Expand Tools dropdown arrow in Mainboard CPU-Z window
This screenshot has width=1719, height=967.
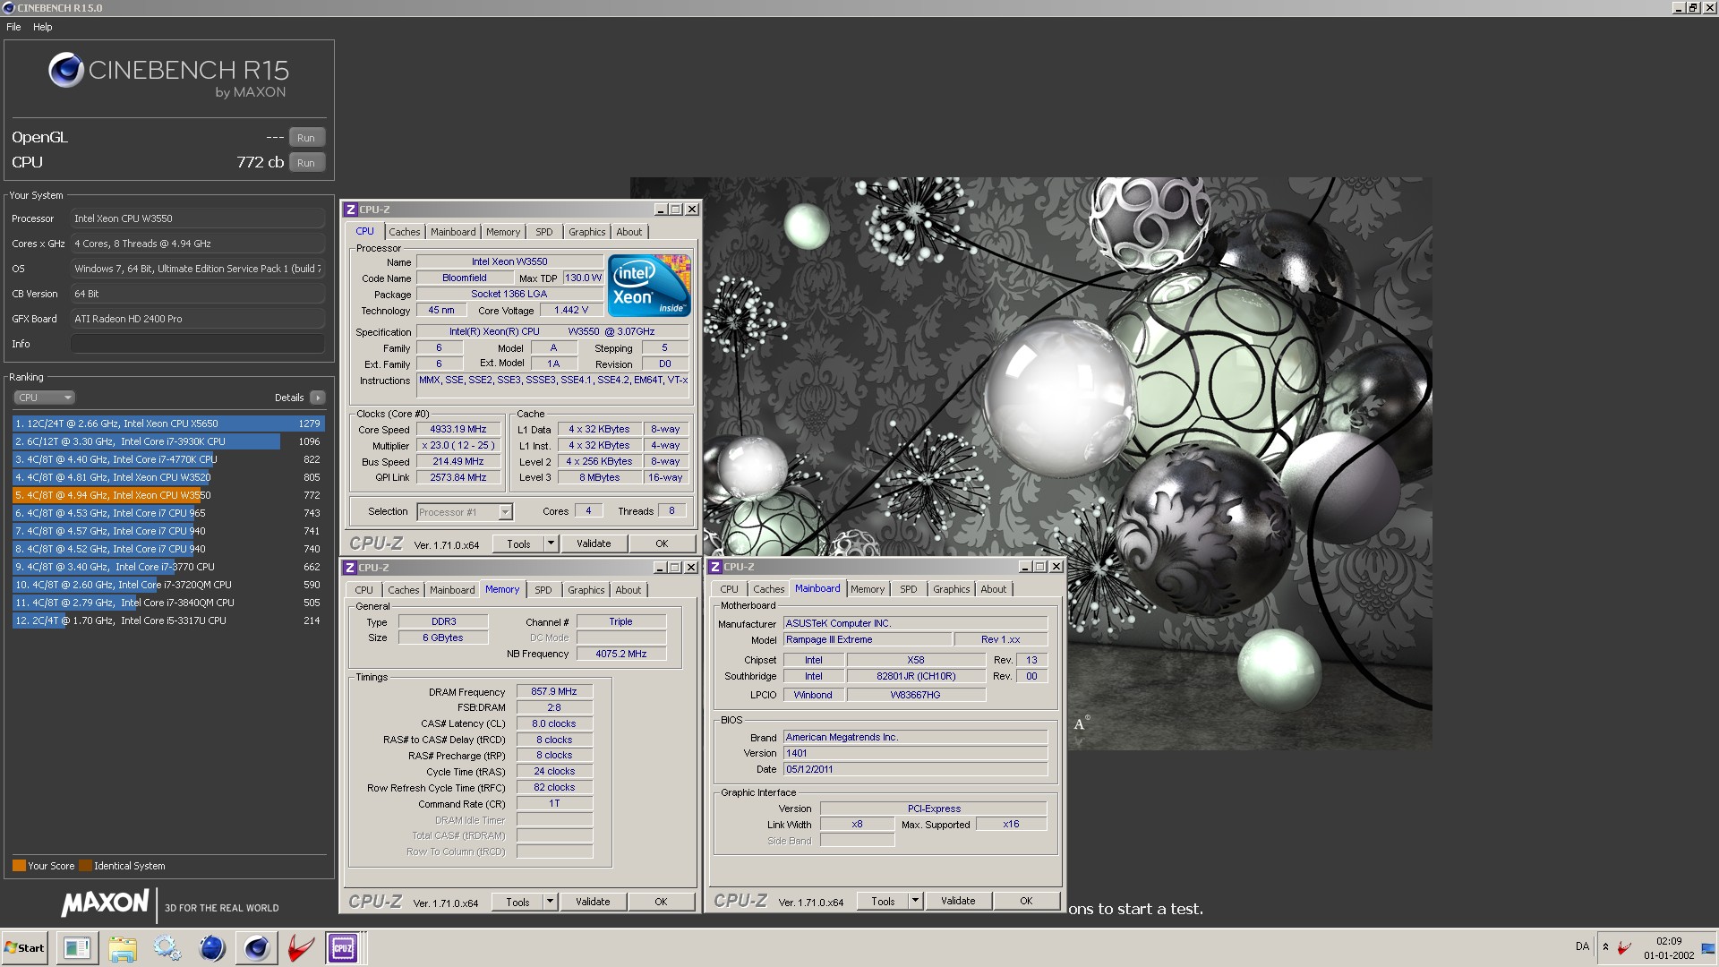pyautogui.click(x=915, y=901)
